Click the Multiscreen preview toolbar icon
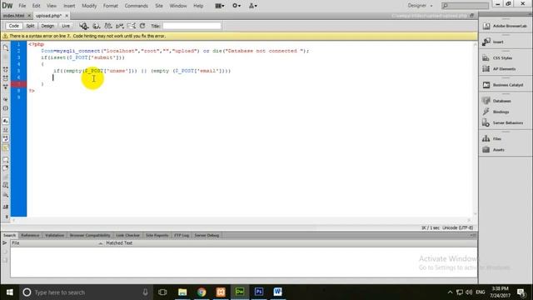 coord(83,26)
